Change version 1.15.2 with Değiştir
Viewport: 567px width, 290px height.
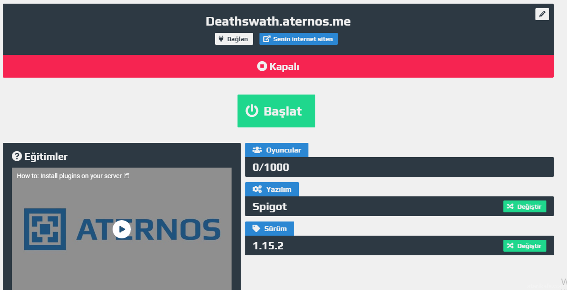524,246
